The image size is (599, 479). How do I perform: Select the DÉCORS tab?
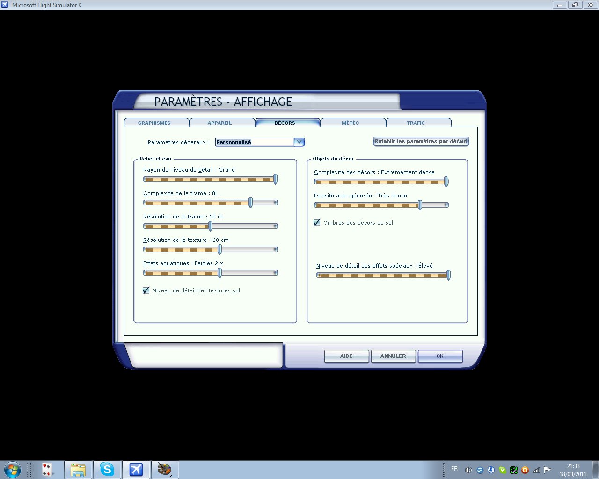(x=287, y=123)
